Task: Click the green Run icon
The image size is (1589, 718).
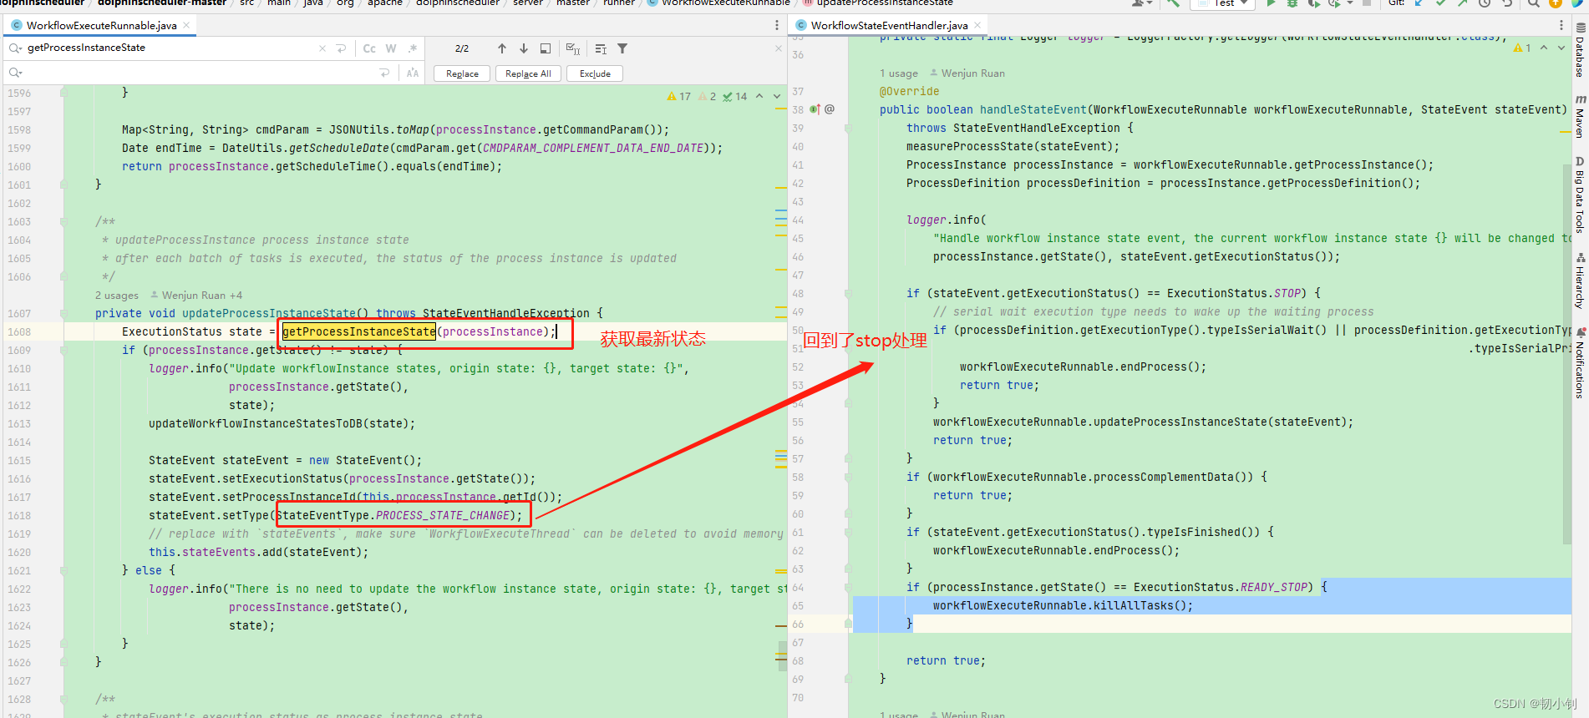Action: tap(1271, 3)
